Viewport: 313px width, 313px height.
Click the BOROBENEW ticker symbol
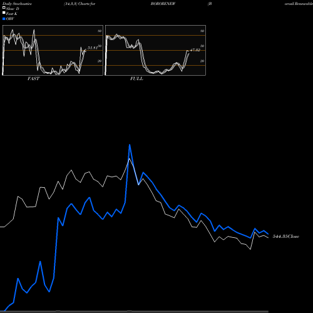[x=163, y=4]
